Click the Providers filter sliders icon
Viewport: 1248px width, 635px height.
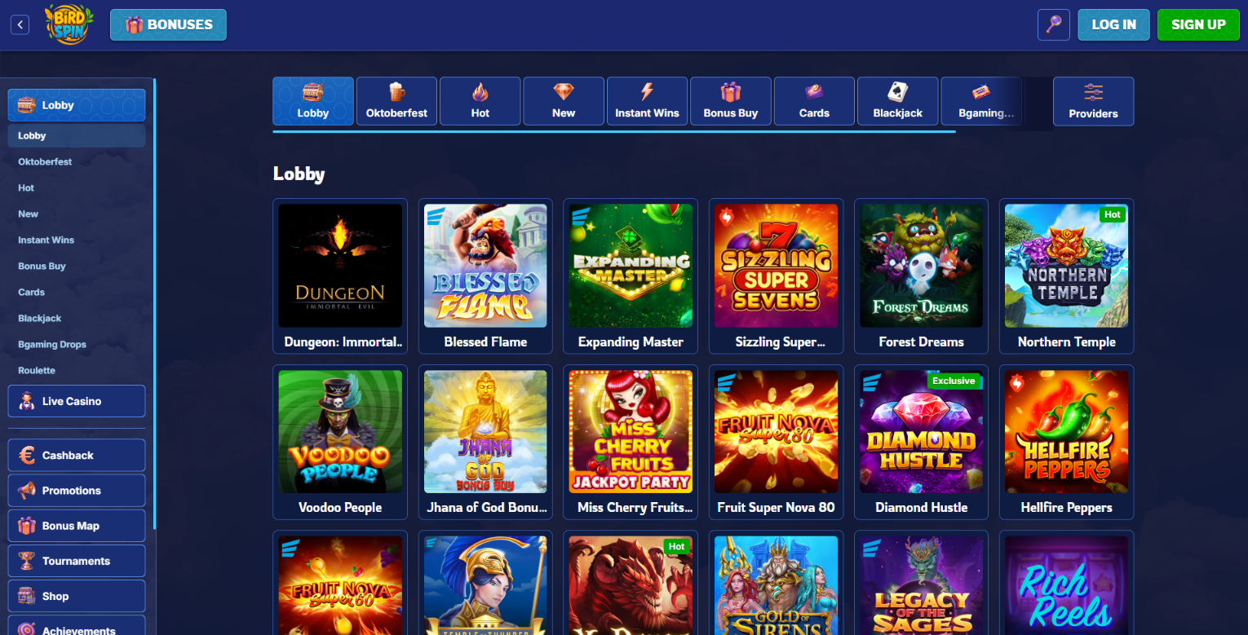click(1093, 91)
